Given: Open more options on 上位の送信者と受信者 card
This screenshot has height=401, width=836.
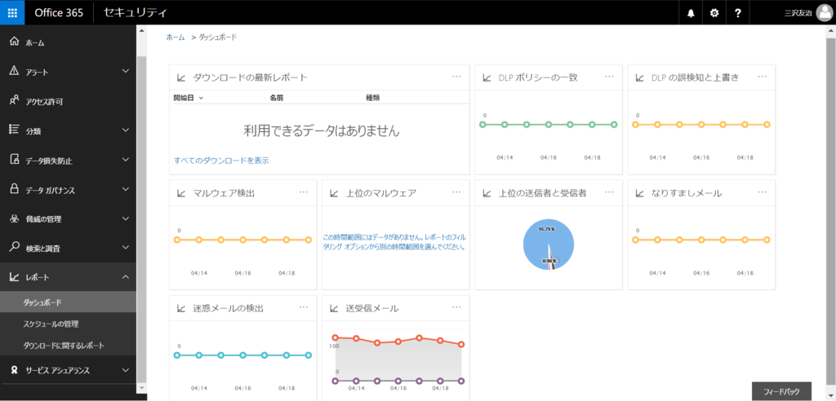Looking at the screenshot, I should (x=609, y=192).
